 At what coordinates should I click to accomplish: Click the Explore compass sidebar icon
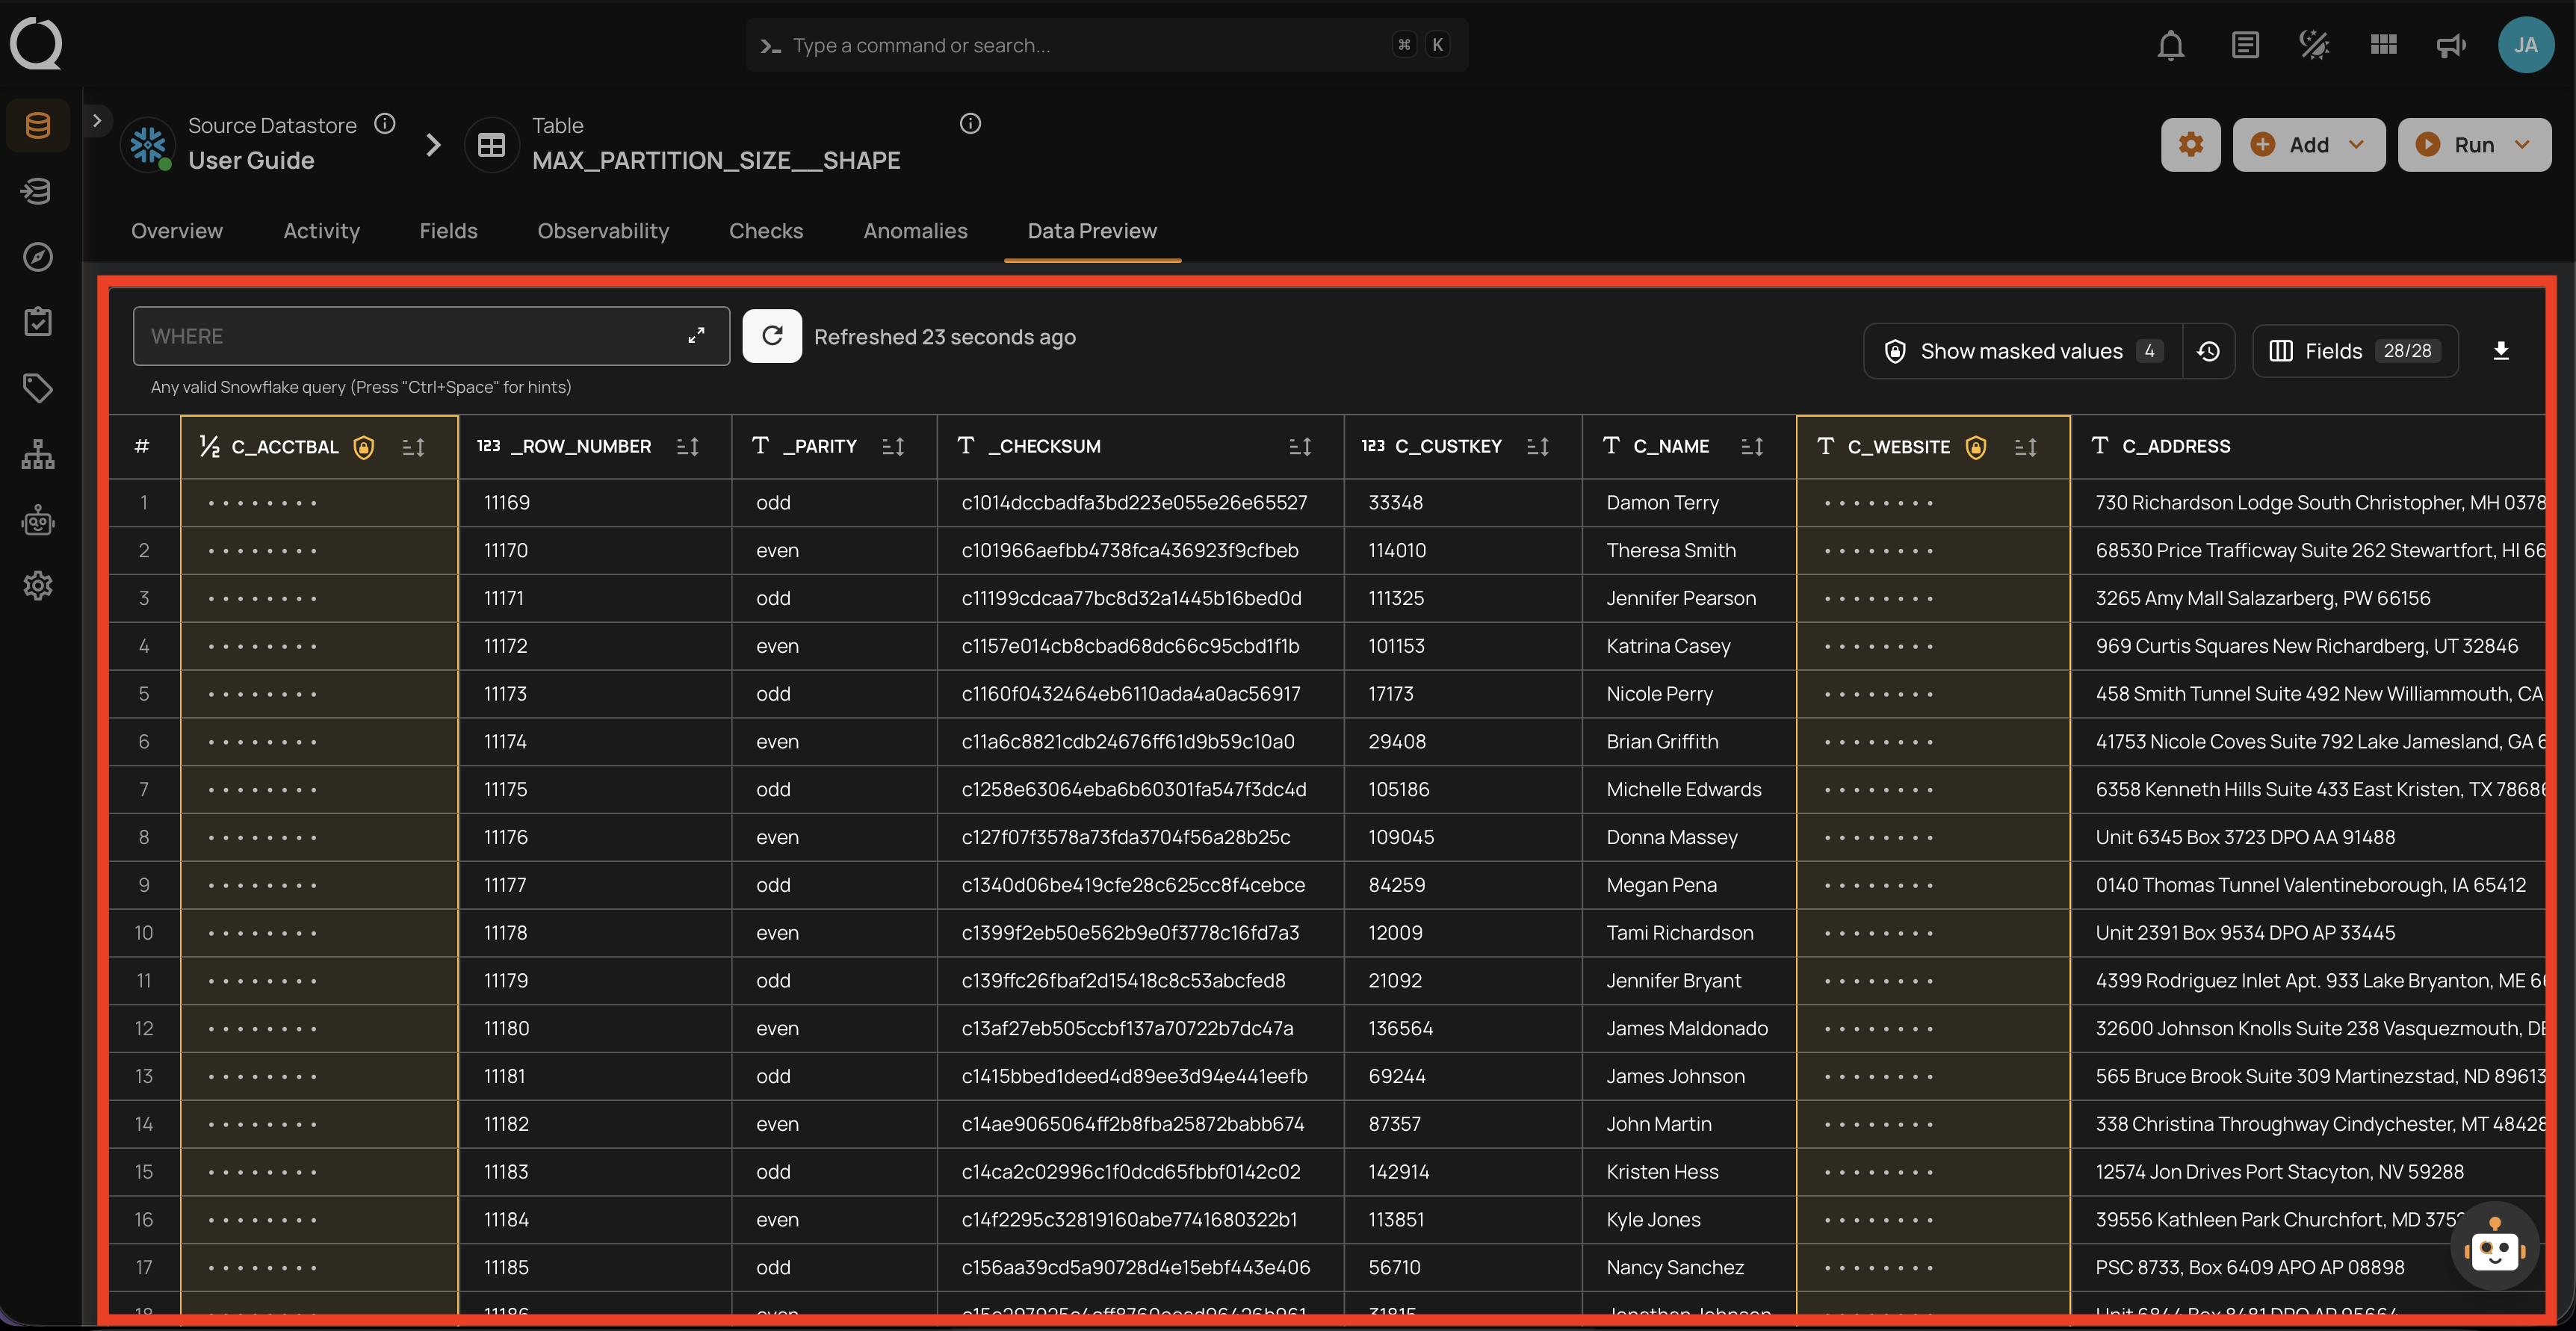click(38, 257)
